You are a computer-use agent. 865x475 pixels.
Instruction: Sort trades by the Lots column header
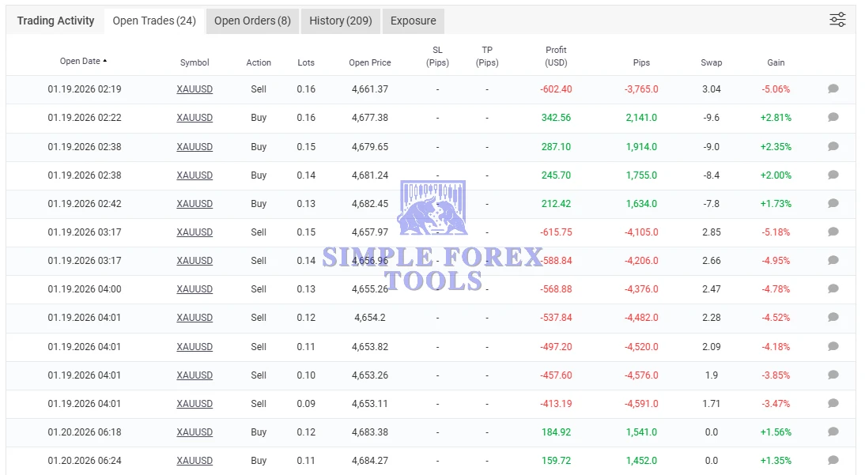point(306,62)
